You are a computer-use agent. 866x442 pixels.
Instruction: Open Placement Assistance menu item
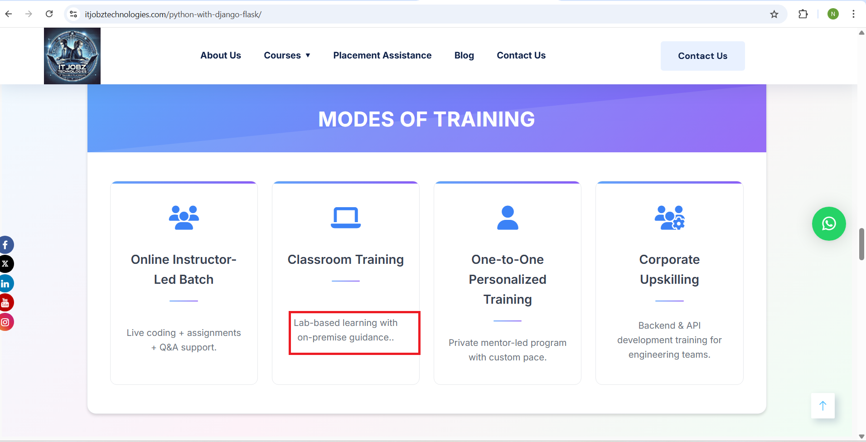click(x=382, y=55)
